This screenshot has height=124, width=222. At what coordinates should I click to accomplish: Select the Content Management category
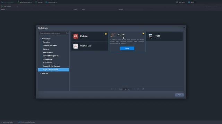[51, 56]
